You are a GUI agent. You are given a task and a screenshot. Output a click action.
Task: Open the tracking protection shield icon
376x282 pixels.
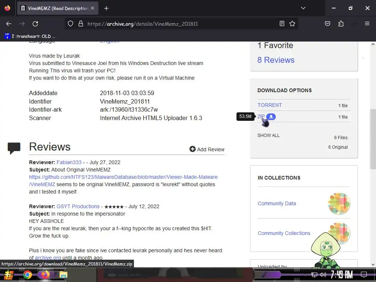[x=70, y=24]
